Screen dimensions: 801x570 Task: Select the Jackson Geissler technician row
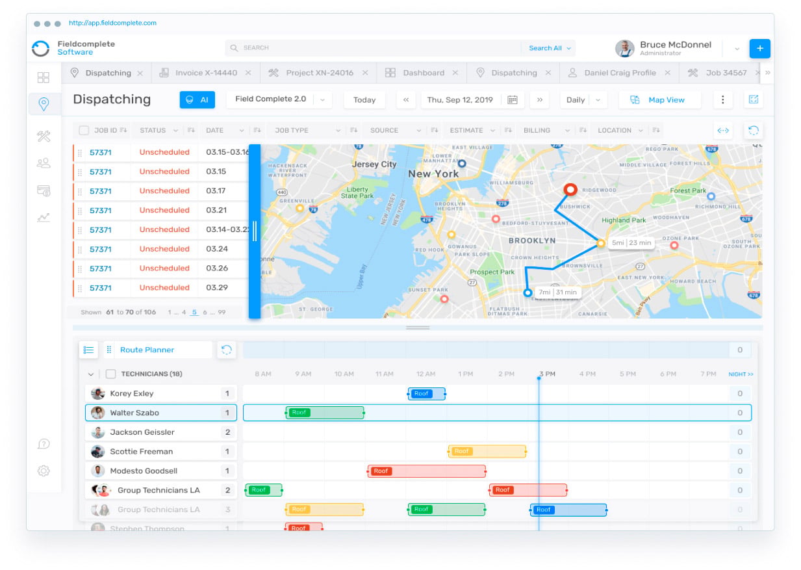point(161,432)
